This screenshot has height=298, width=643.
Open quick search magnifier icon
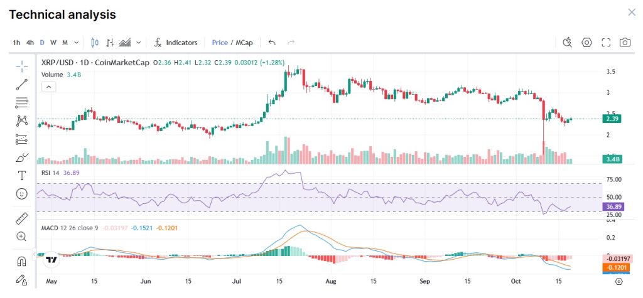coord(568,42)
